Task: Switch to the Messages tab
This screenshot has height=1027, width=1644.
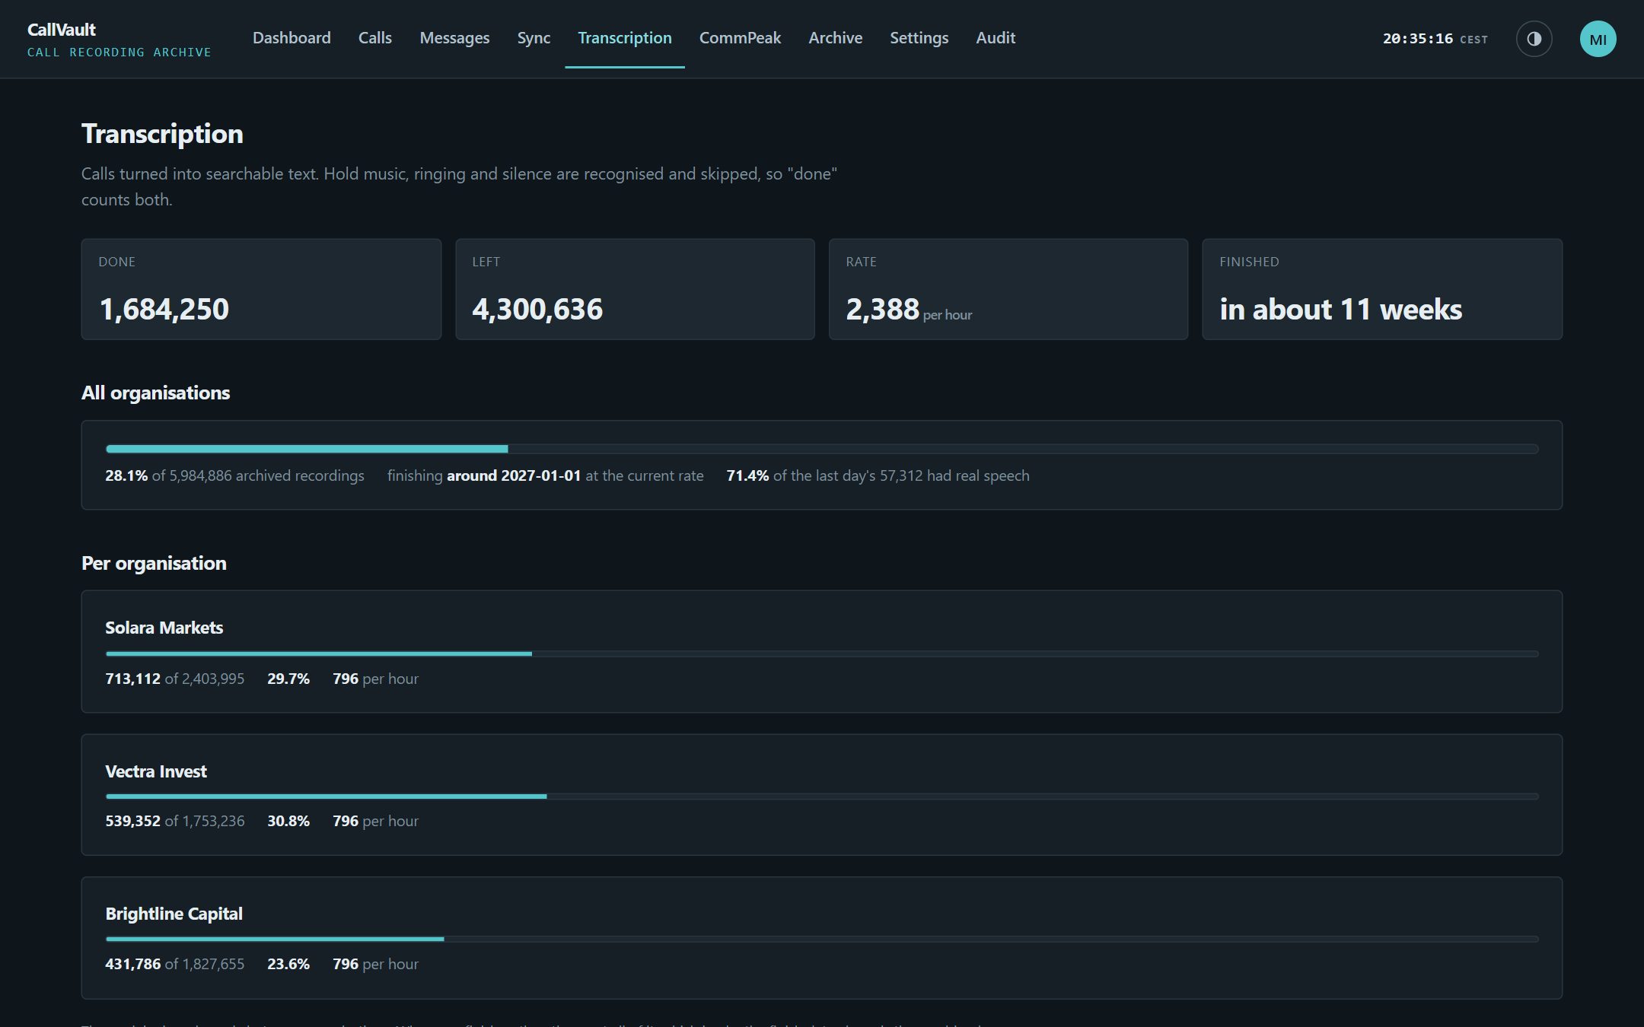Action: pos(454,38)
